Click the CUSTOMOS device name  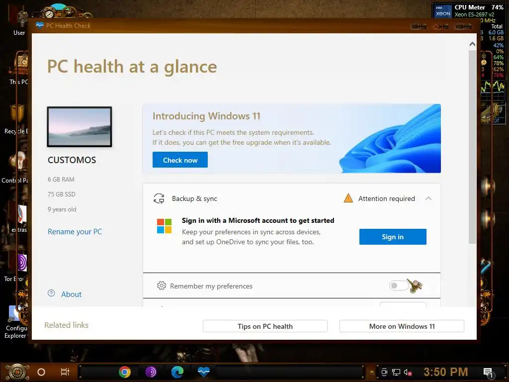72,160
